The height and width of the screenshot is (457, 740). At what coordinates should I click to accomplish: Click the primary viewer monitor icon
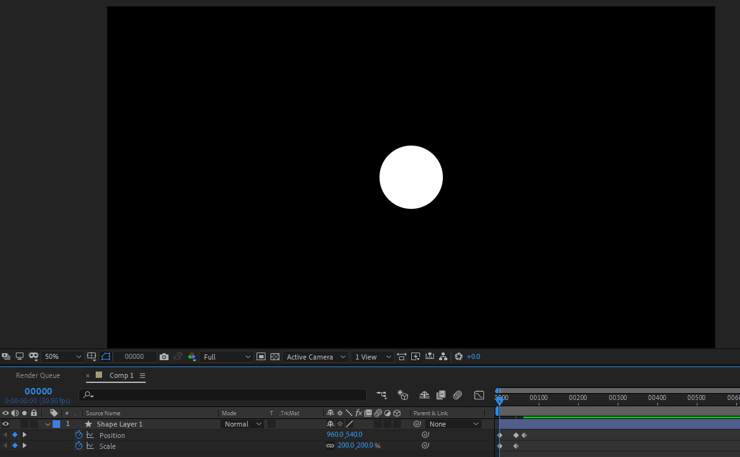[x=20, y=356]
